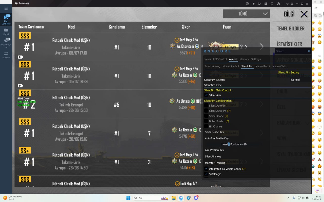Viewport: 324px width, 202px height.
Task: Click the Çok yüksek UV weather widget
Action: click(x=13, y=198)
